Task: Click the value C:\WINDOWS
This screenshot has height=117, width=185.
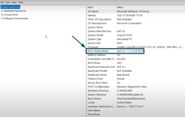Action: (124, 91)
